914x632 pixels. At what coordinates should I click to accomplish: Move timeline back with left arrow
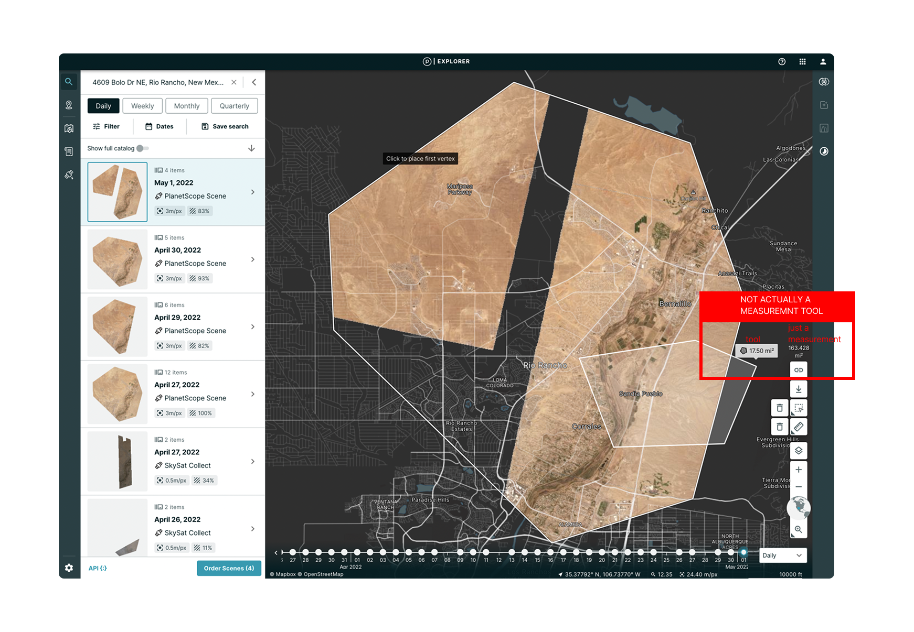pyautogui.click(x=276, y=552)
